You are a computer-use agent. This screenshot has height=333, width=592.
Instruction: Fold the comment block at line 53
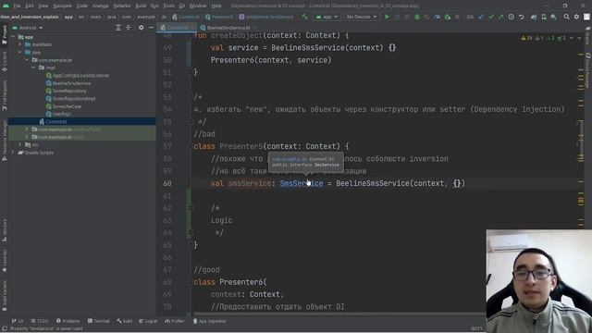tap(191, 97)
